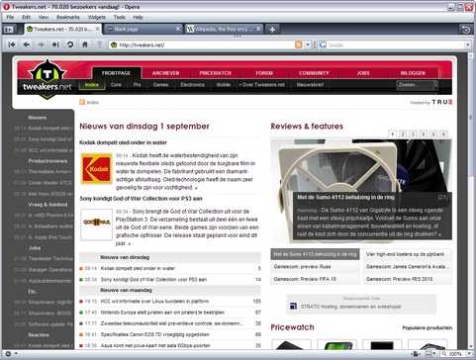Image resolution: width=476 pixels, height=360 pixels.
Task: Open the closed tabs trash icon
Action: (x=466, y=30)
